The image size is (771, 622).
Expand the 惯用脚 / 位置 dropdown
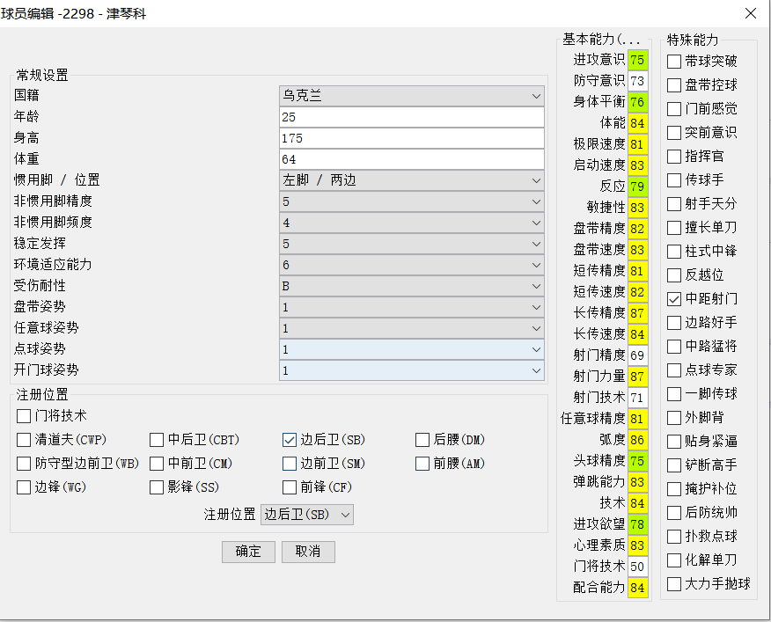click(x=412, y=180)
